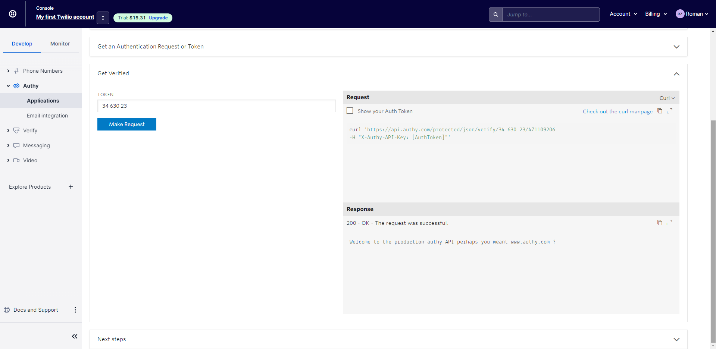Expand response panel fullscreen icon
The width and height of the screenshot is (716, 349).
(670, 223)
